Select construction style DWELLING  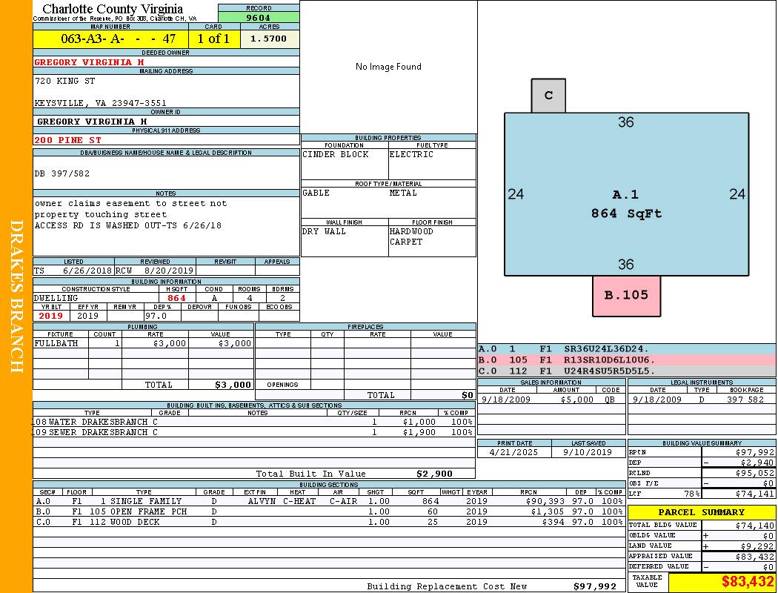coord(56,298)
